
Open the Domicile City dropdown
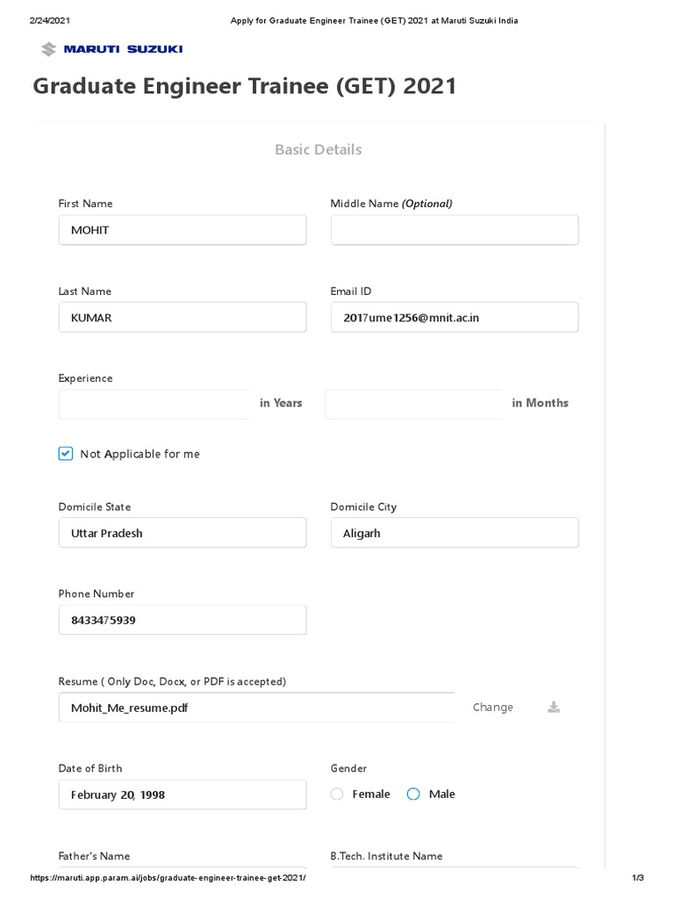point(454,533)
